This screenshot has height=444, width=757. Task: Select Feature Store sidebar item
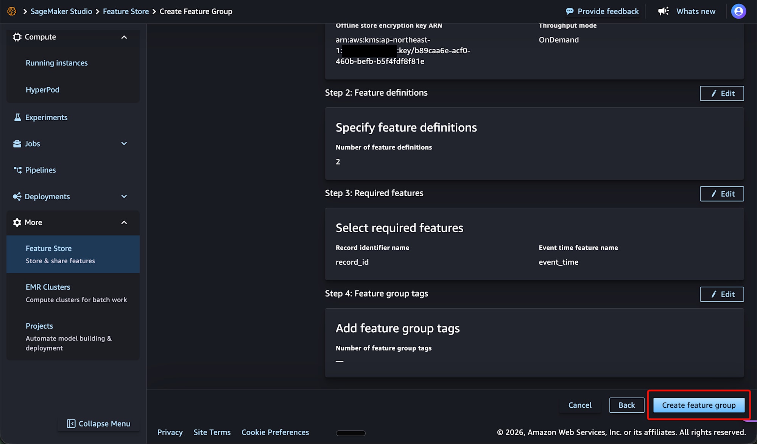tap(73, 254)
